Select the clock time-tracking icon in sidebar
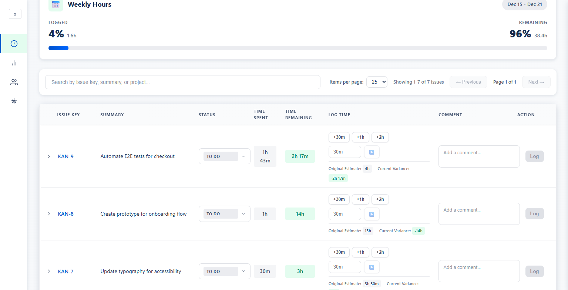This screenshot has height=290, width=568. point(14,43)
